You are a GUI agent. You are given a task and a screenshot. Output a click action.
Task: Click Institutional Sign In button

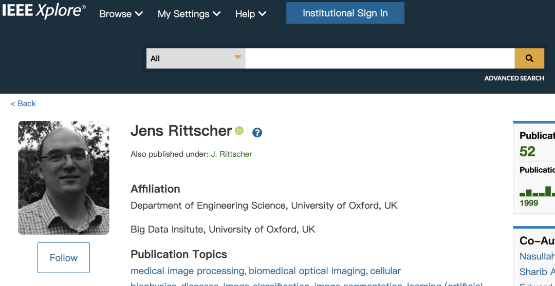[345, 13]
